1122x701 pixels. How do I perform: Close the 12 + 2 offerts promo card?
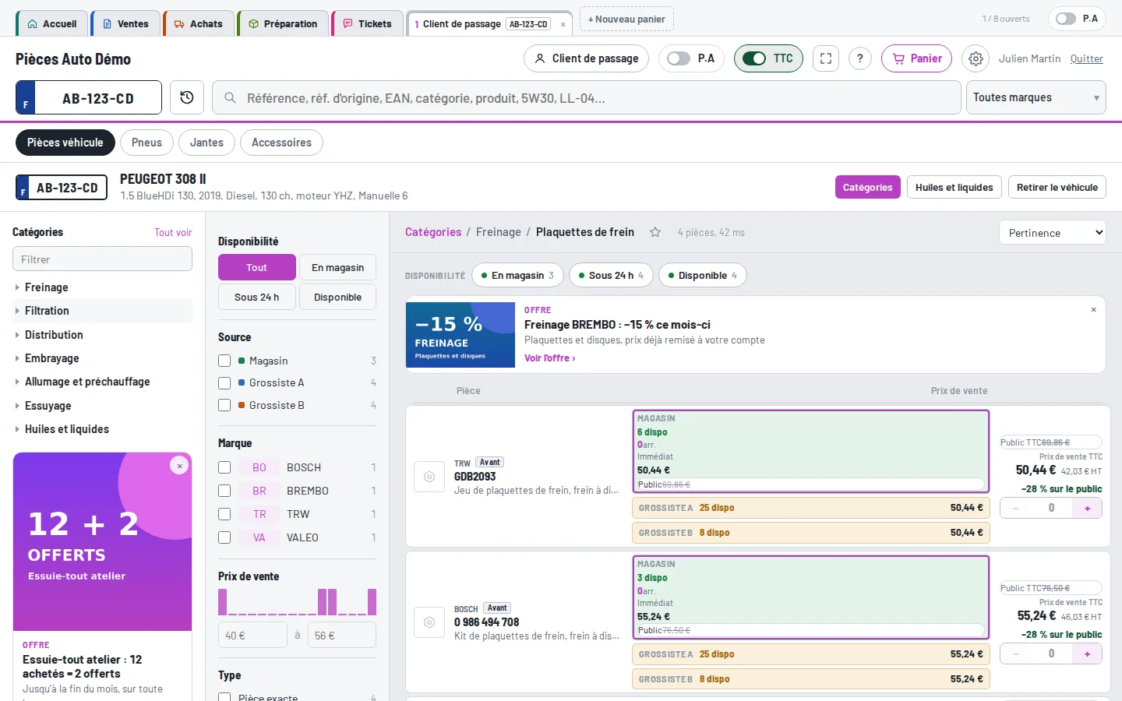coord(179,466)
